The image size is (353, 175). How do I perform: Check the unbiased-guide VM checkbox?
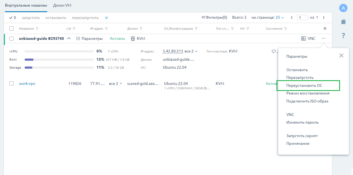coord(11,39)
